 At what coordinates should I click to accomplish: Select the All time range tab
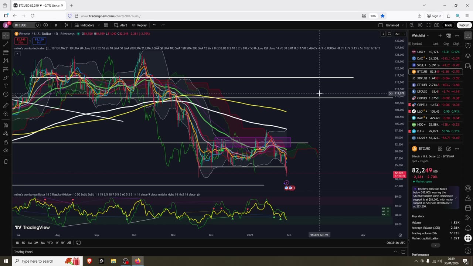tap(69, 243)
